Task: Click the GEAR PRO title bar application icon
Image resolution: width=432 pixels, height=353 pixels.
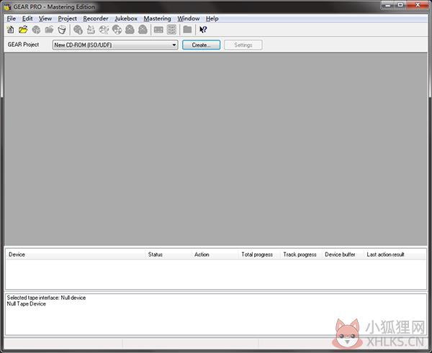Action: tap(7, 7)
